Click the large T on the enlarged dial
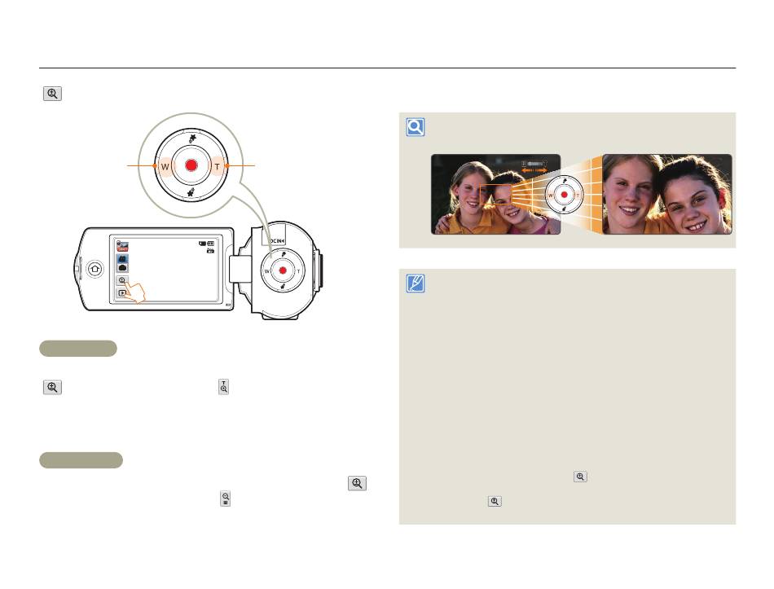The image size is (774, 589). pos(218,166)
